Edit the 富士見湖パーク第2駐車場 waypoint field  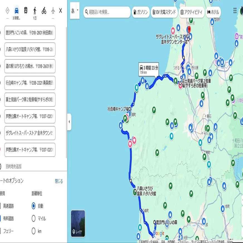(x=30, y=100)
